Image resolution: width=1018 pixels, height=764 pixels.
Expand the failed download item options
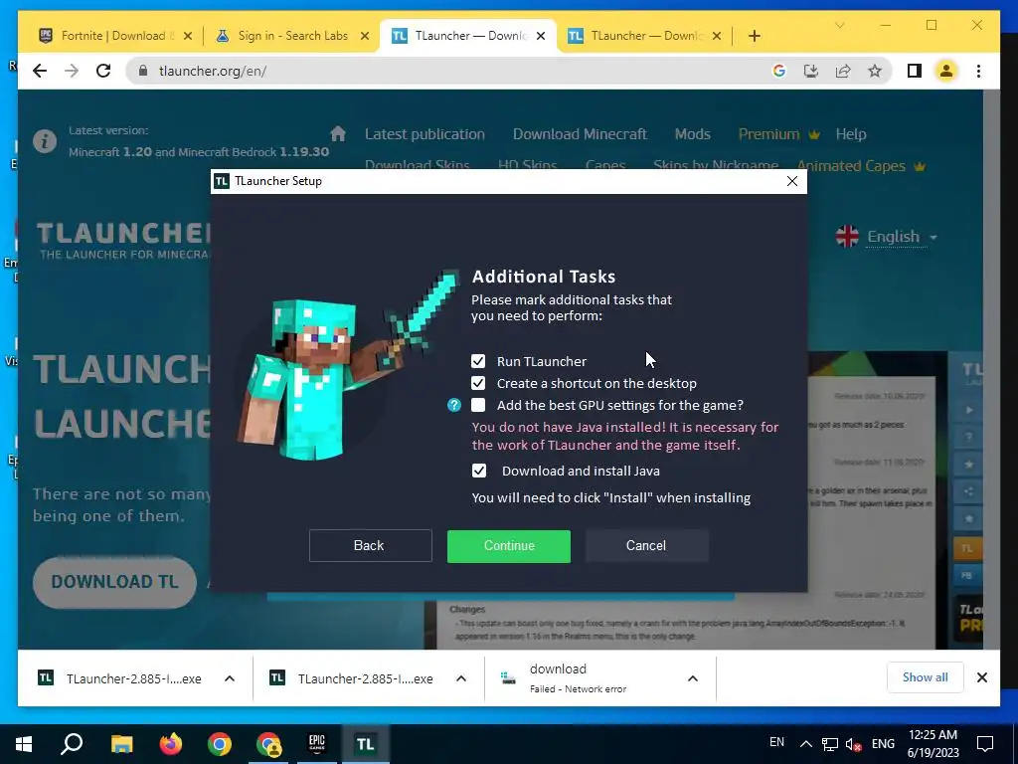(x=693, y=678)
